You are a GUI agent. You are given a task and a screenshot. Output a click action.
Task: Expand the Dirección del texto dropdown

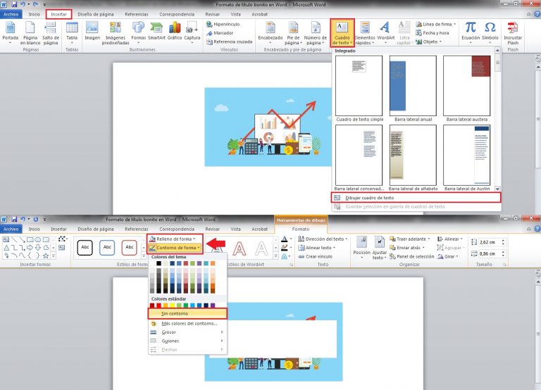(324, 239)
